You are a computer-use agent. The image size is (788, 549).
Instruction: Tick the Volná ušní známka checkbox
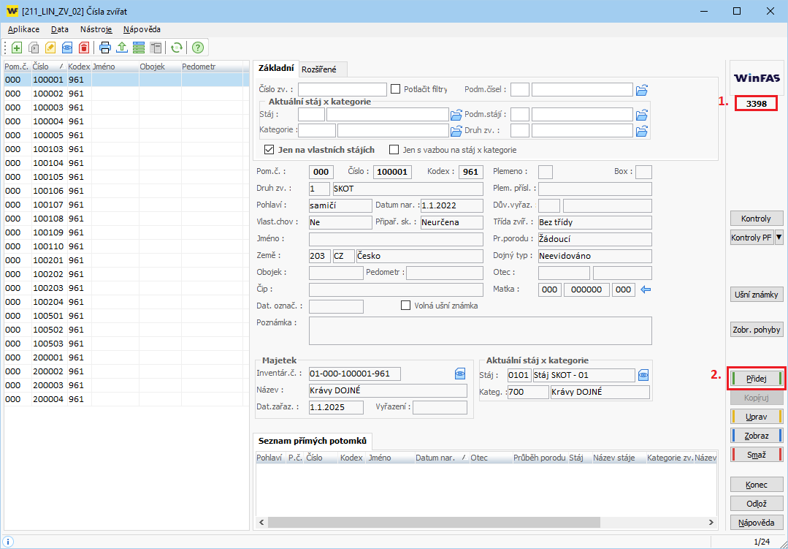point(406,306)
